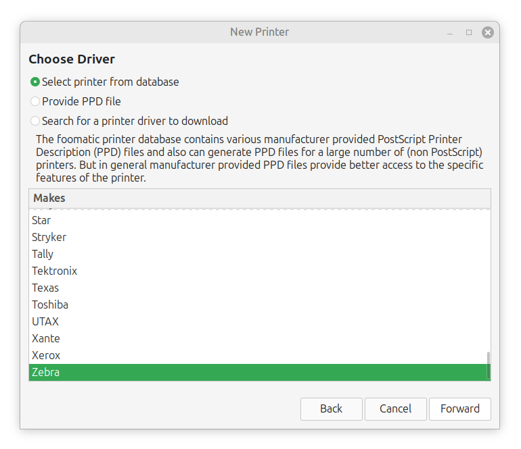Click the Forward button

[x=459, y=408]
